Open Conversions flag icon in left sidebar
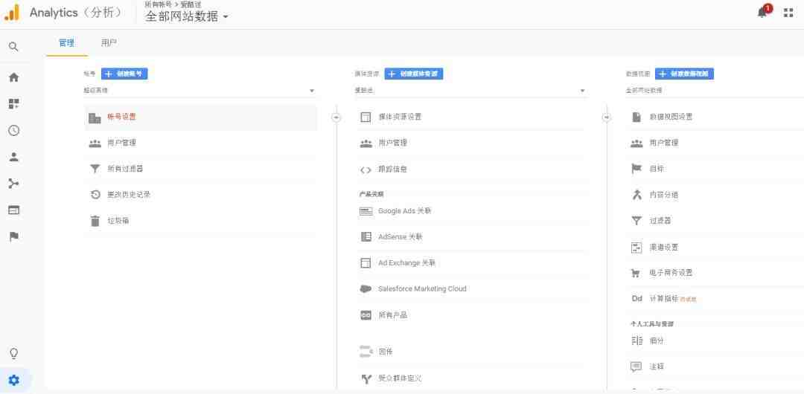This screenshot has height=394, width=804. click(x=14, y=236)
